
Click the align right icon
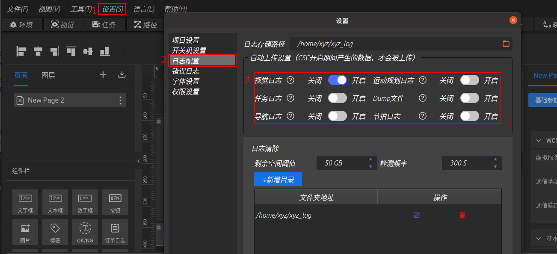pyautogui.click(x=54, y=51)
